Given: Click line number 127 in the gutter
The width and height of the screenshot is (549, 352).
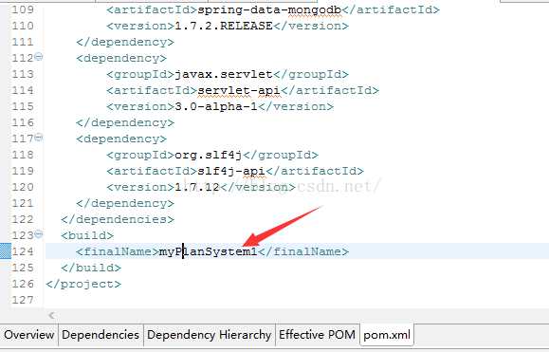Looking at the screenshot, I should click(23, 300).
